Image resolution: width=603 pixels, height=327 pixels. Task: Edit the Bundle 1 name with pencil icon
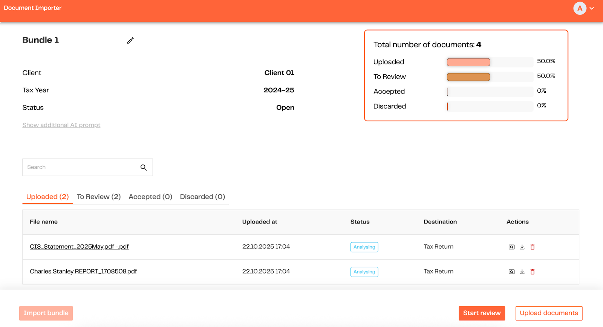(x=130, y=40)
